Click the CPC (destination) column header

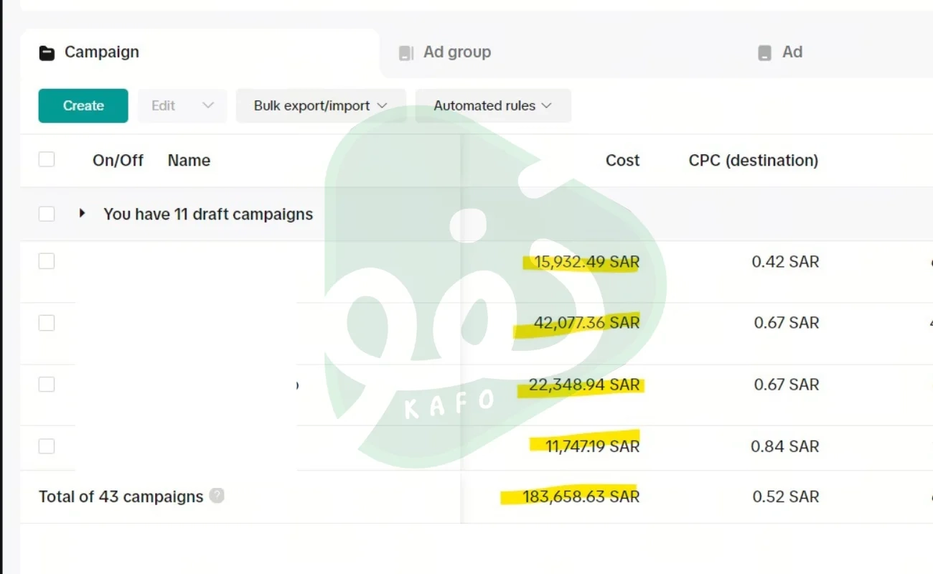tap(753, 161)
